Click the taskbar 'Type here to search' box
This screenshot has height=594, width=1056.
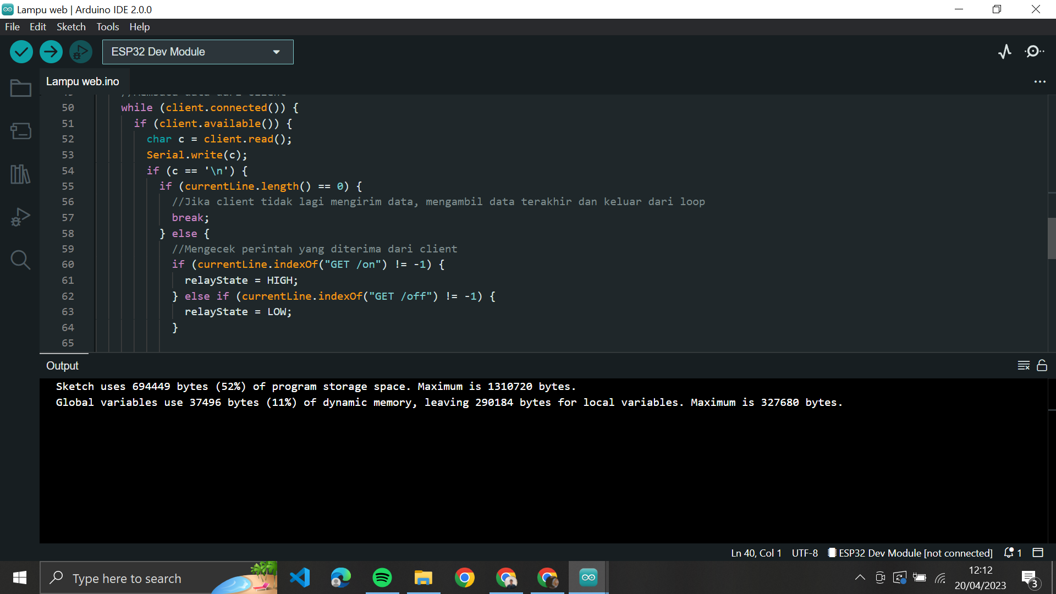pyautogui.click(x=158, y=578)
